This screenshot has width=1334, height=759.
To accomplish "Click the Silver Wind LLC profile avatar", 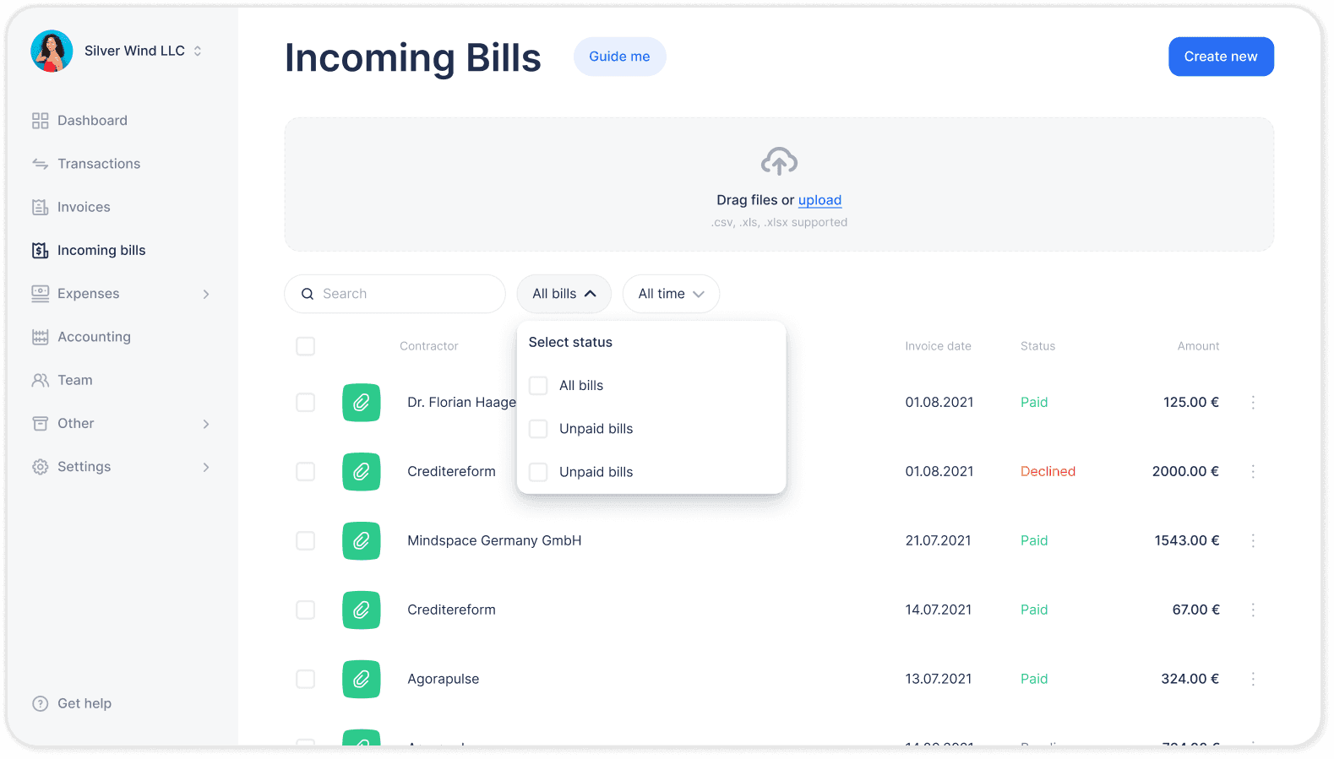I will 52,51.
